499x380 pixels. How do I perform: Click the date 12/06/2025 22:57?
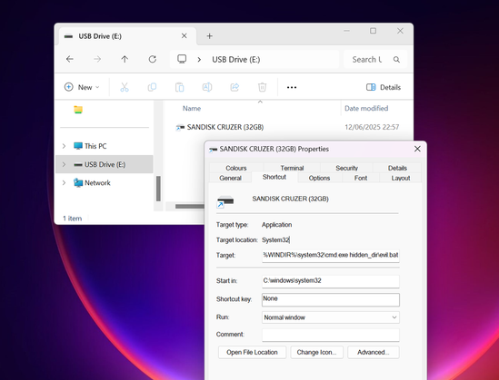(x=372, y=127)
